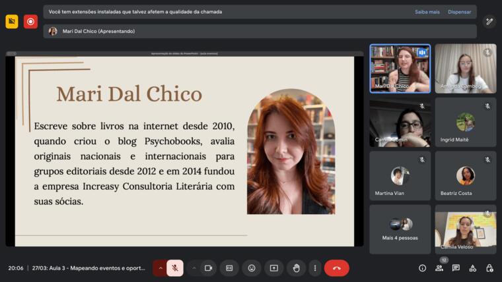Select Martina Vian participant tile
502x282 pixels.
pos(400,176)
